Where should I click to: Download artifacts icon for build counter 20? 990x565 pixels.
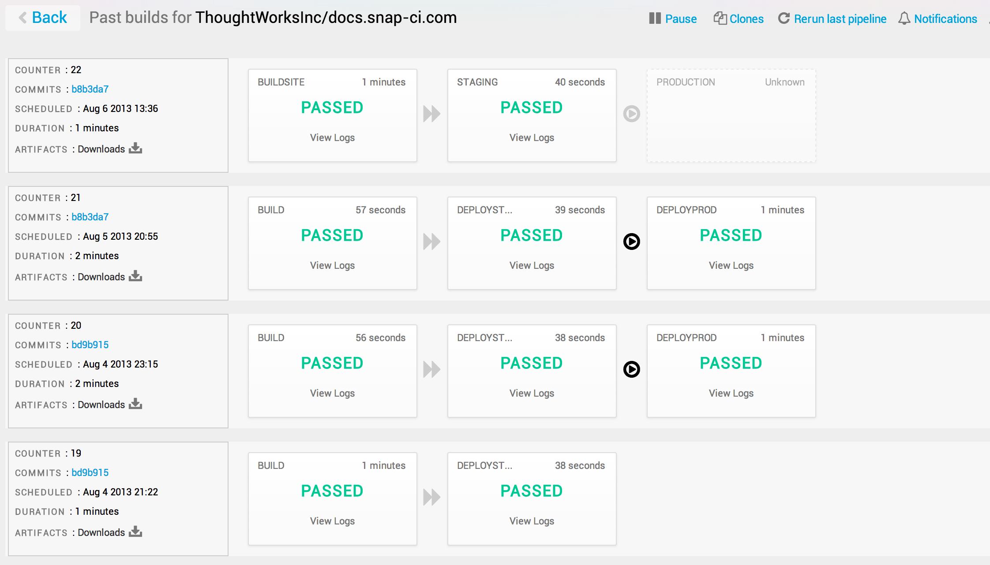coord(135,404)
